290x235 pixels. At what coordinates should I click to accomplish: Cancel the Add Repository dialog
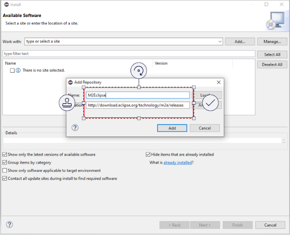click(205, 128)
